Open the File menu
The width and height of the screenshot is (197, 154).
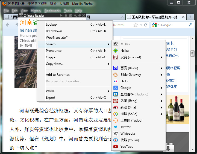click(6, 11)
